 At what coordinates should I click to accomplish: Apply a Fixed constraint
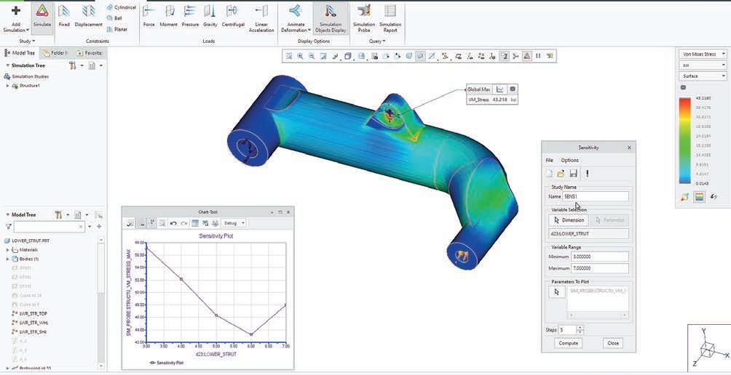tap(64, 16)
